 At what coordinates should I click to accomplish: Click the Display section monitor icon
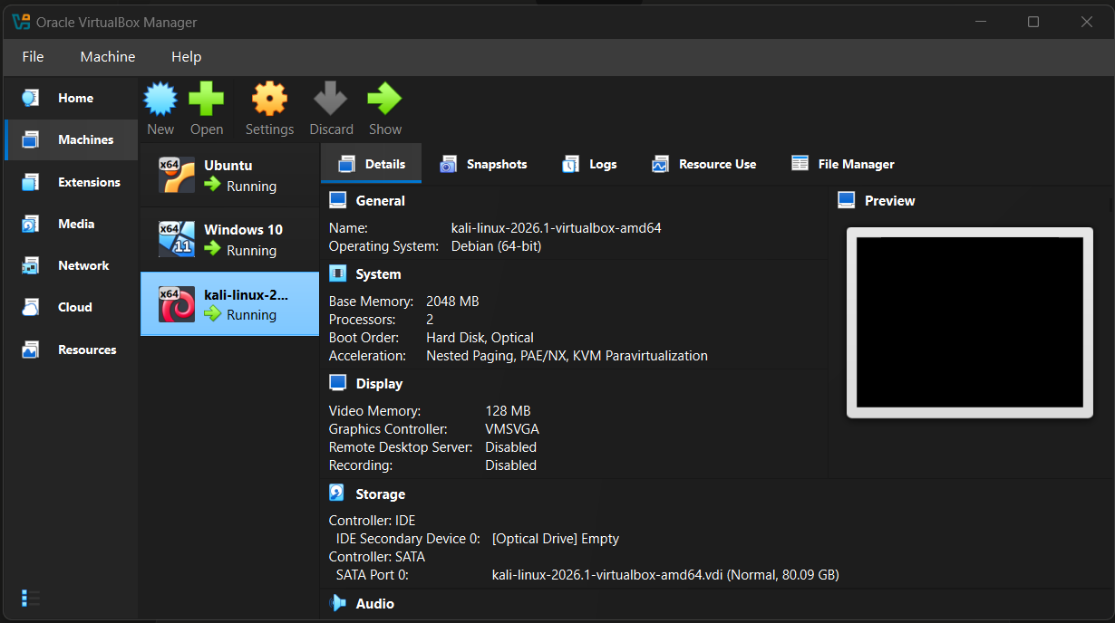[338, 383]
